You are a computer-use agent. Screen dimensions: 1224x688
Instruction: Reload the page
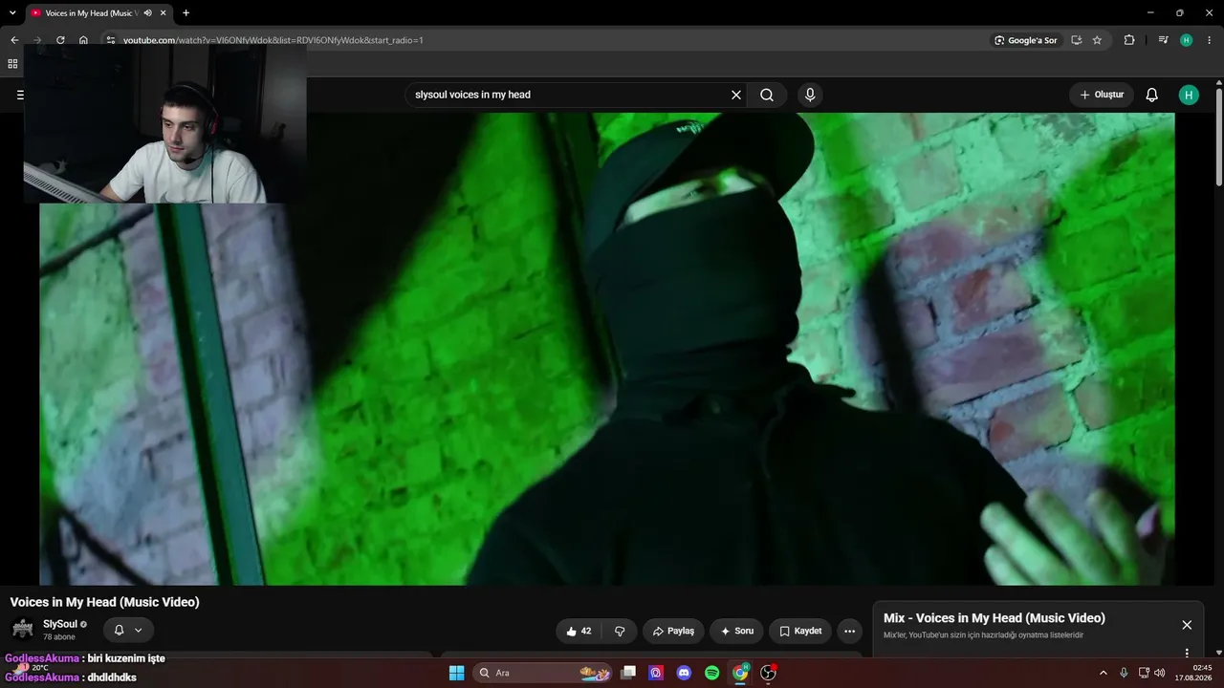coord(60,40)
